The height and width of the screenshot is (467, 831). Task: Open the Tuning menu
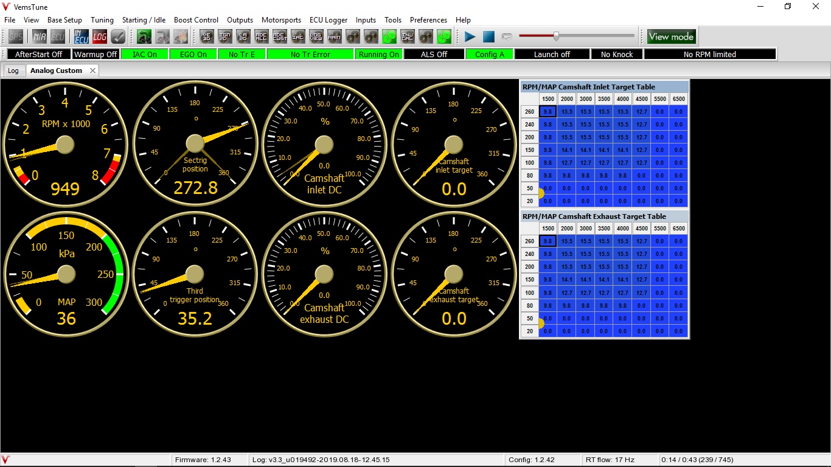pos(102,20)
